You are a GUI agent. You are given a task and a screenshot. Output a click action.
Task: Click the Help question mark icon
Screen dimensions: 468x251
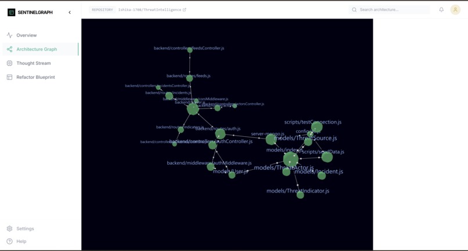point(9,242)
